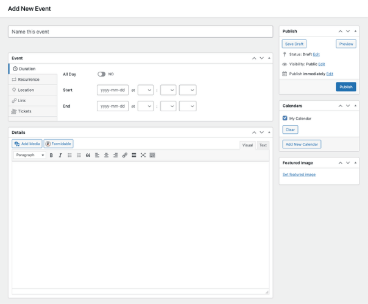Viewport: 368px width, 304px height.
Task: Open distraction-free fullscreen mode
Action: point(143,155)
